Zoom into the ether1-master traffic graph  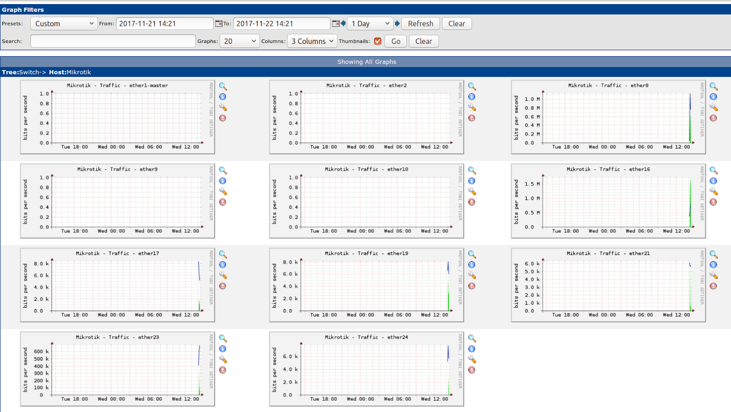point(223,86)
